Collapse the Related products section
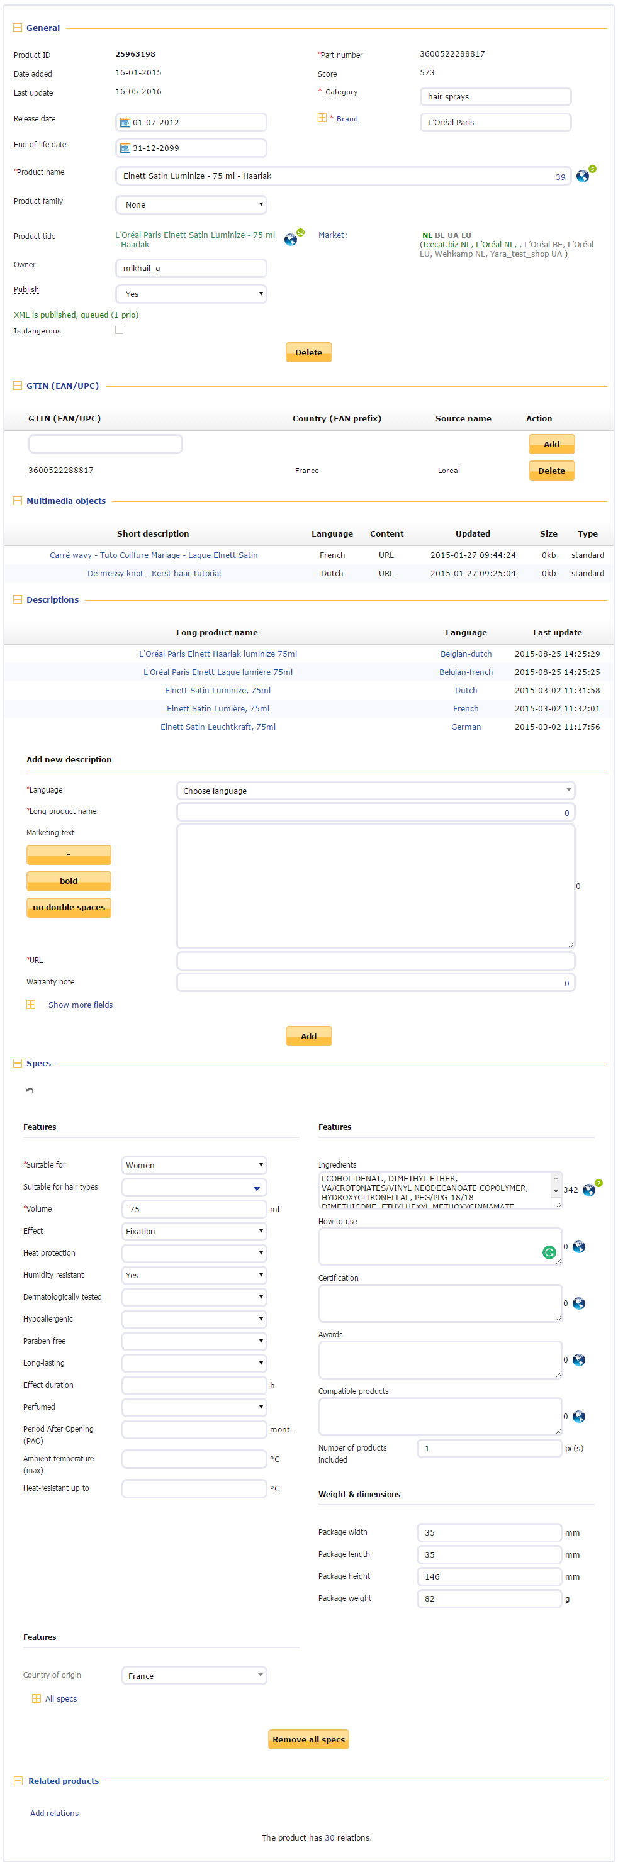 click(x=18, y=1781)
